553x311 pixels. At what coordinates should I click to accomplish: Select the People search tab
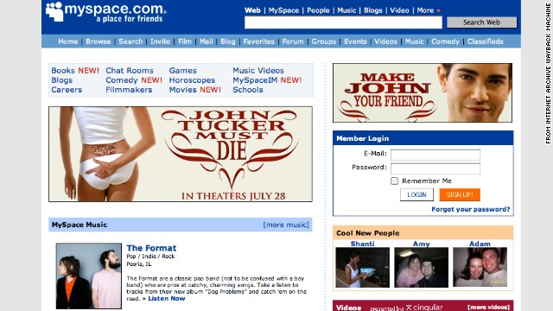click(x=318, y=10)
